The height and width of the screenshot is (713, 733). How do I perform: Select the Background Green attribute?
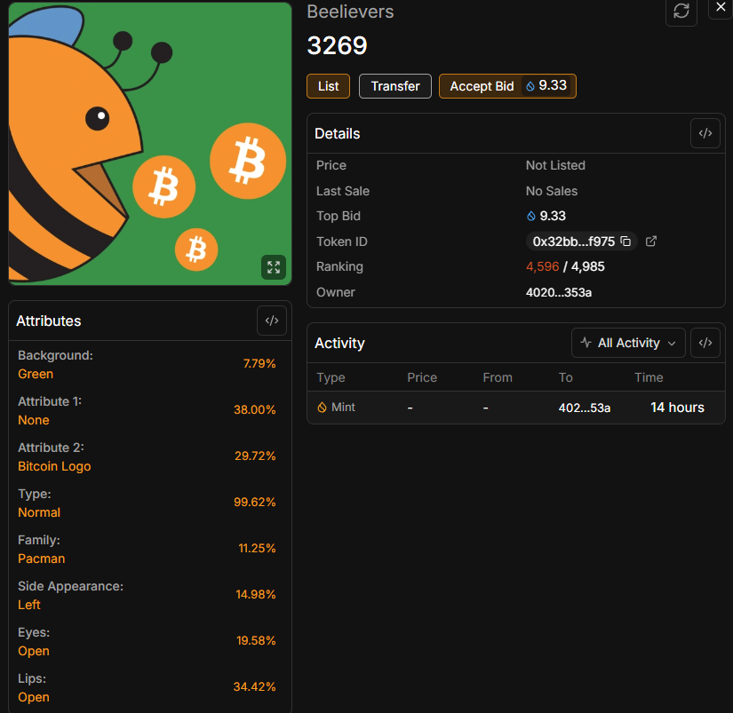(x=36, y=374)
